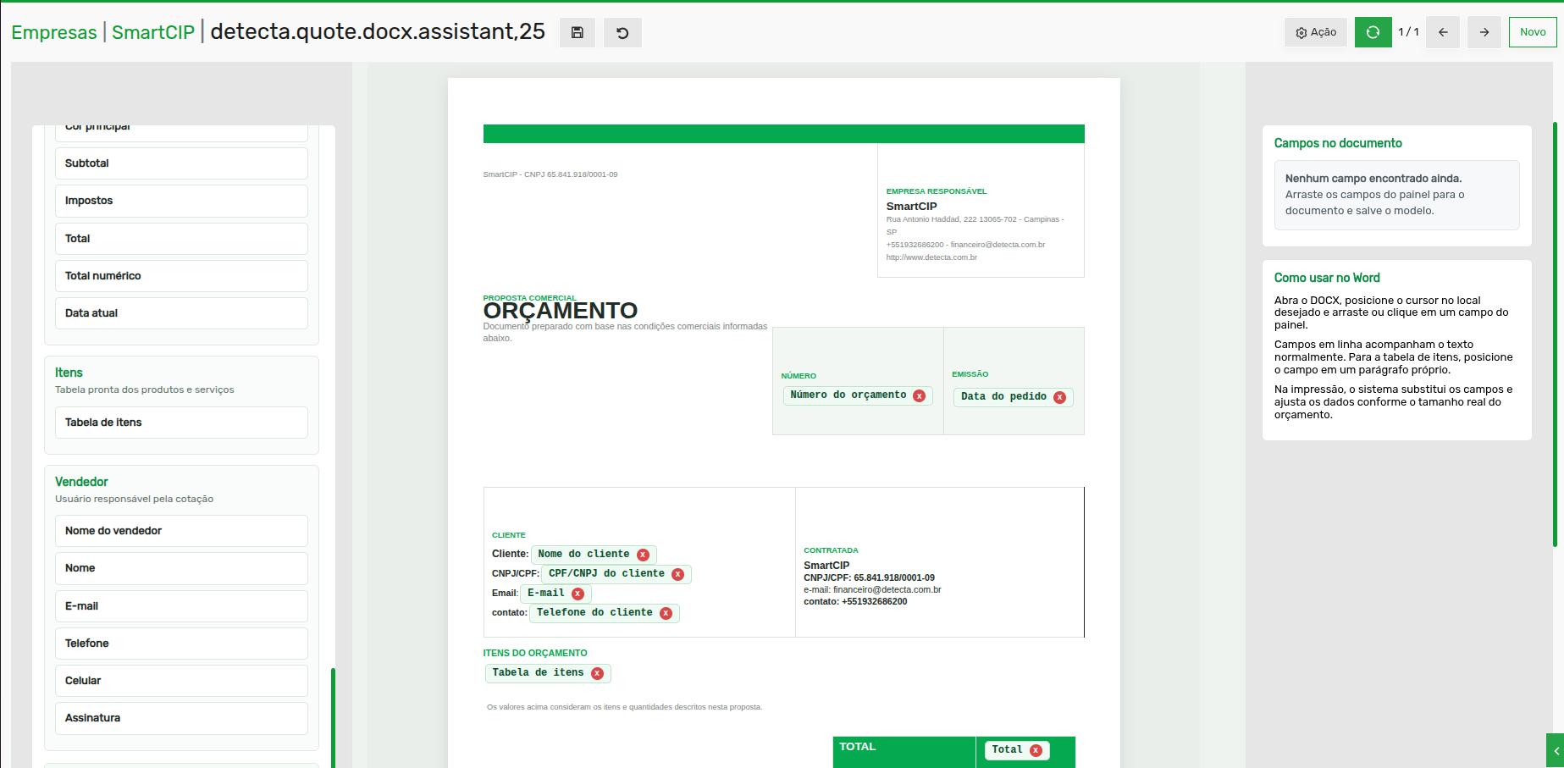Select the E-mail field under Vendedor
The height and width of the screenshot is (768, 1564).
(x=181, y=606)
